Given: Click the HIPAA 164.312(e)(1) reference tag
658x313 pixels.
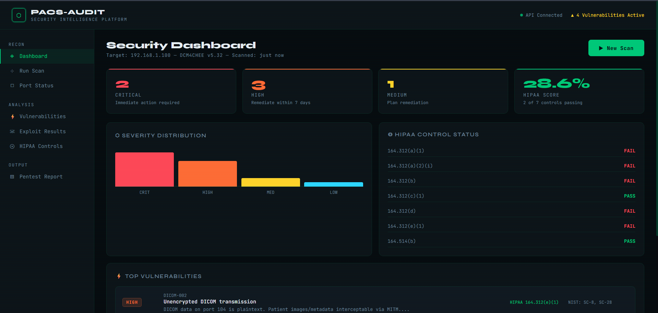Looking at the screenshot, I should pos(534,302).
